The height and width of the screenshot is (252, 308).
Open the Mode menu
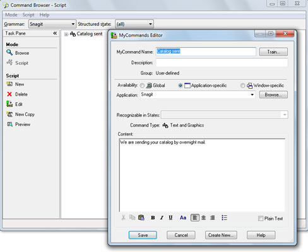pos(11,15)
